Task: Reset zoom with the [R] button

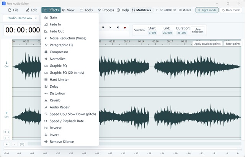Action: (x=22, y=144)
